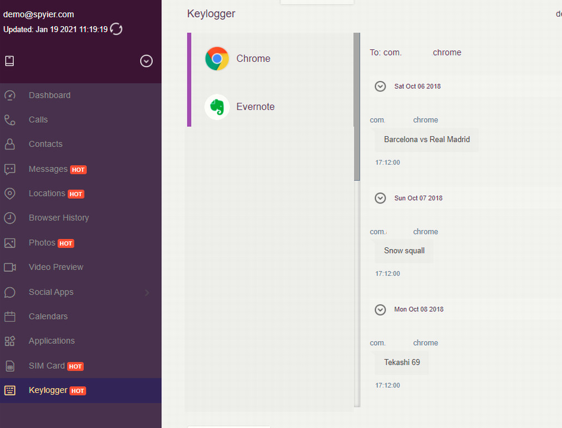Click the Mon Oct 08 2018 date label
Viewport: 562px width, 428px height.
point(419,310)
